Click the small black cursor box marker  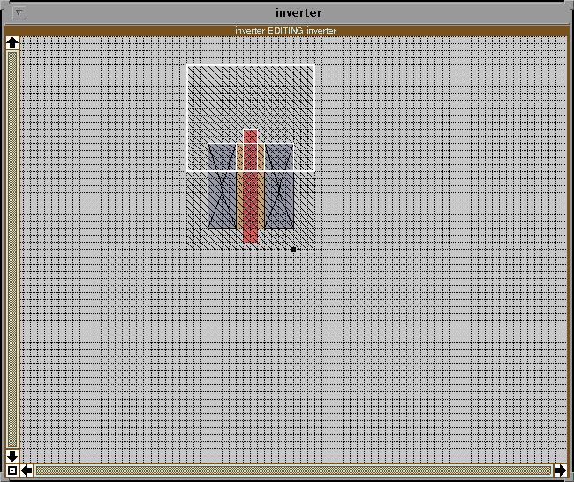click(293, 249)
